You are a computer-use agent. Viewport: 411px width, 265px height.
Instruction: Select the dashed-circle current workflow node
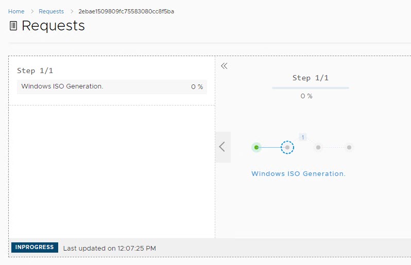click(x=287, y=147)
